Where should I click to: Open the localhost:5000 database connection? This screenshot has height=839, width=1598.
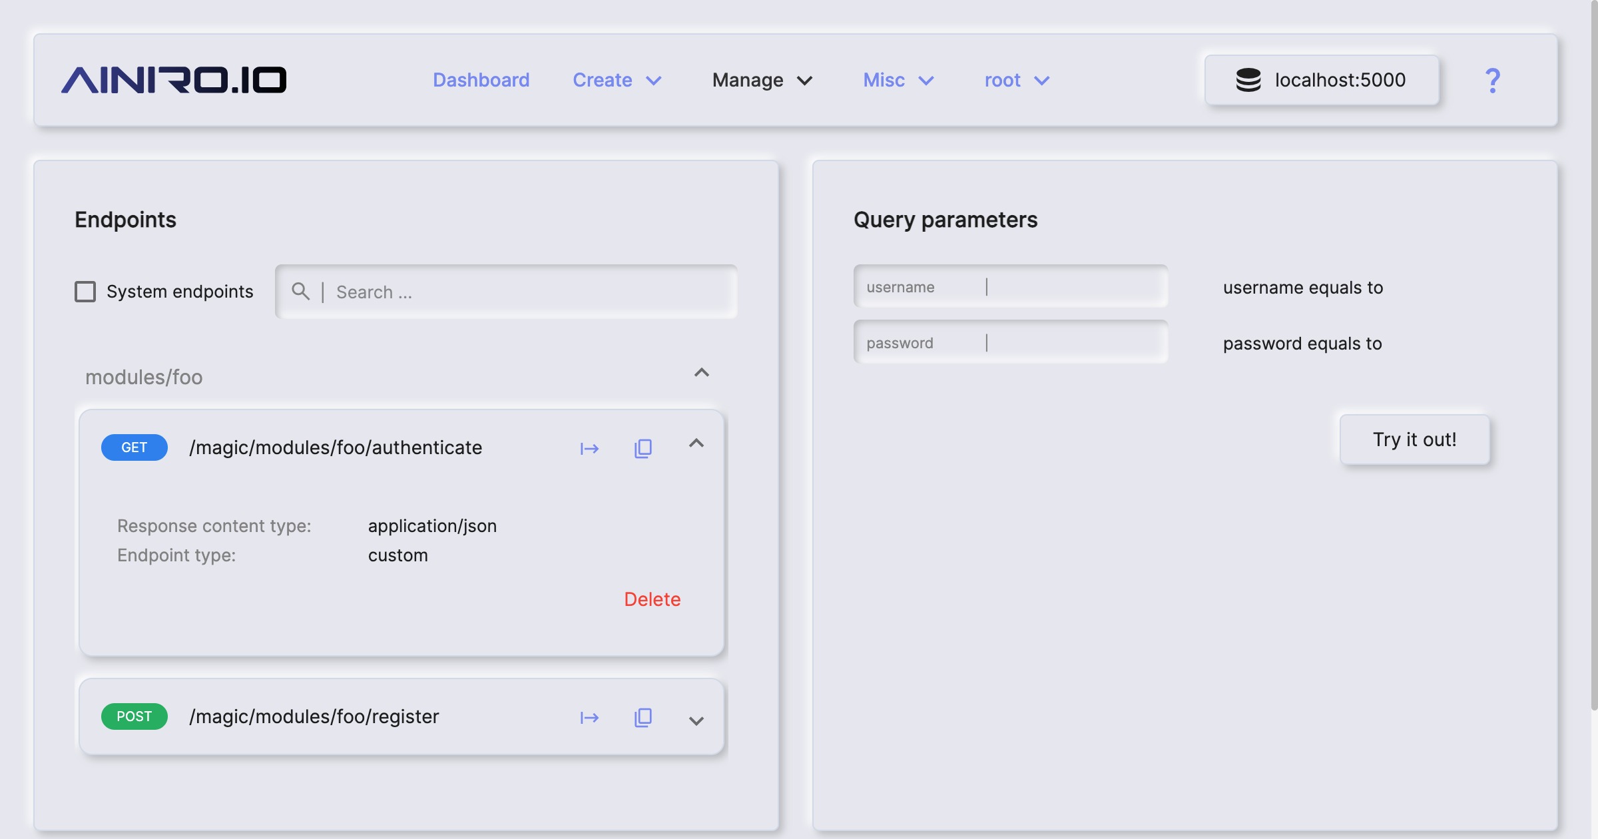pyautogui.click(x=1320, y=80)
